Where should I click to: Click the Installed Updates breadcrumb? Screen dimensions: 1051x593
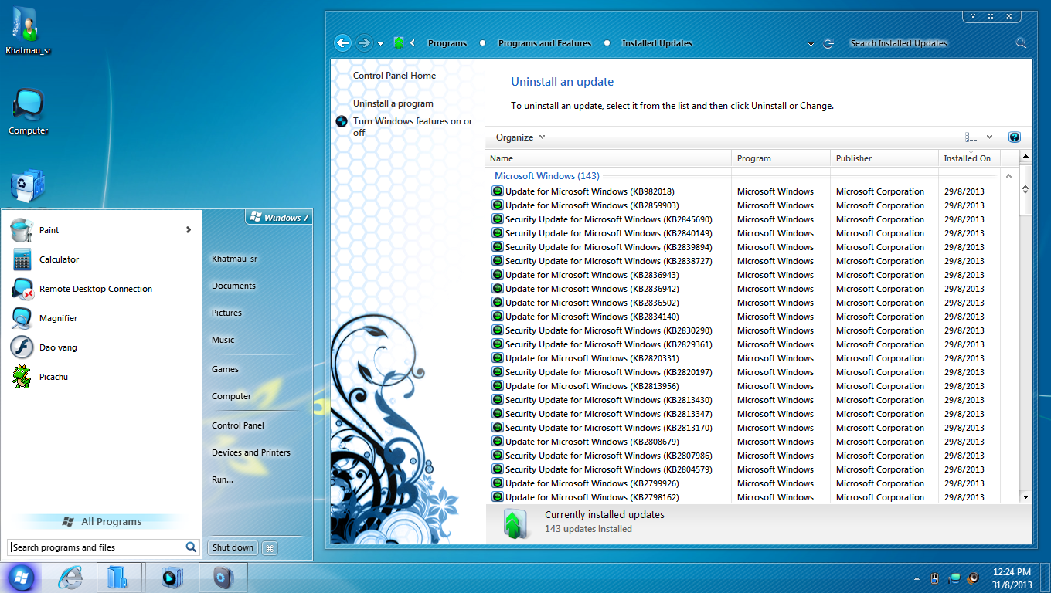click(x=658, y=43)
